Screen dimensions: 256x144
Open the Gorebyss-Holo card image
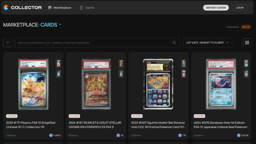pyautogui.click(x=221, y=84)
